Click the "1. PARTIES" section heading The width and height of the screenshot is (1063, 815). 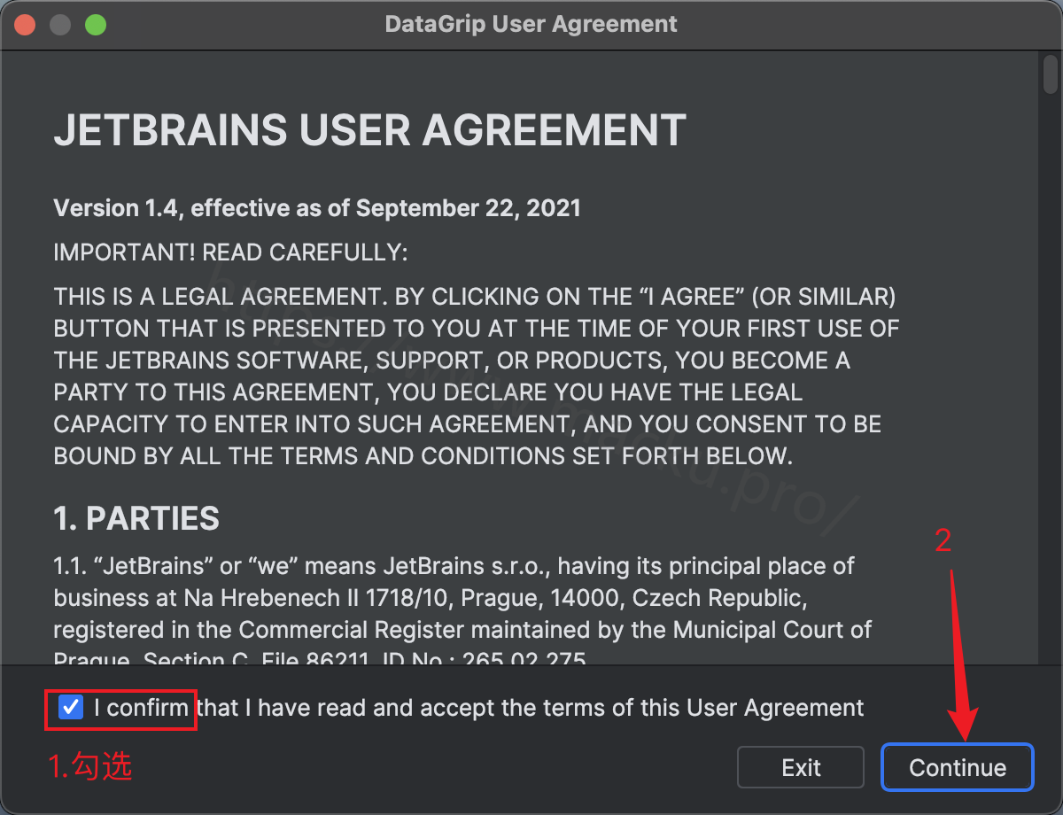tap(136, 518)
